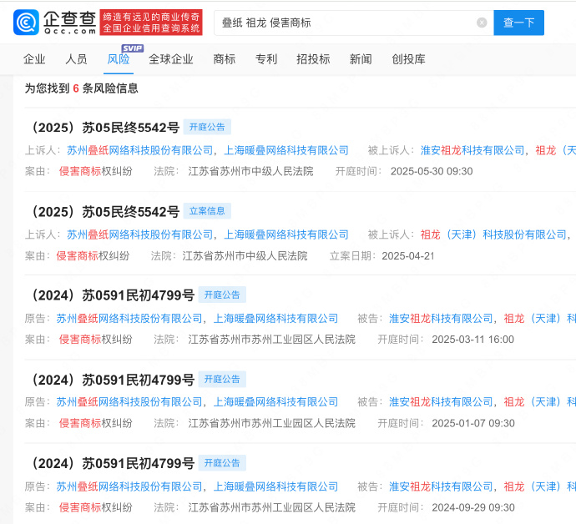Screen dimensions: 576x524
Task: Select the text 立案日期 2025-04-21
Action: pyautogui.click(x=382, y=256)
